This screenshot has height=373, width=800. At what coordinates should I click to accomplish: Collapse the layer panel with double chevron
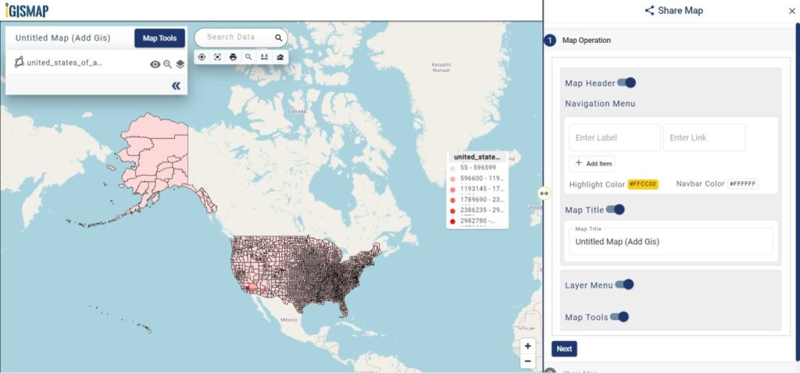pyautogui.click(x=176, y=86)
